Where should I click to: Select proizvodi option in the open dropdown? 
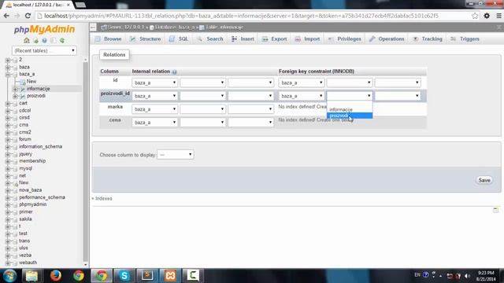pos(350,116)
